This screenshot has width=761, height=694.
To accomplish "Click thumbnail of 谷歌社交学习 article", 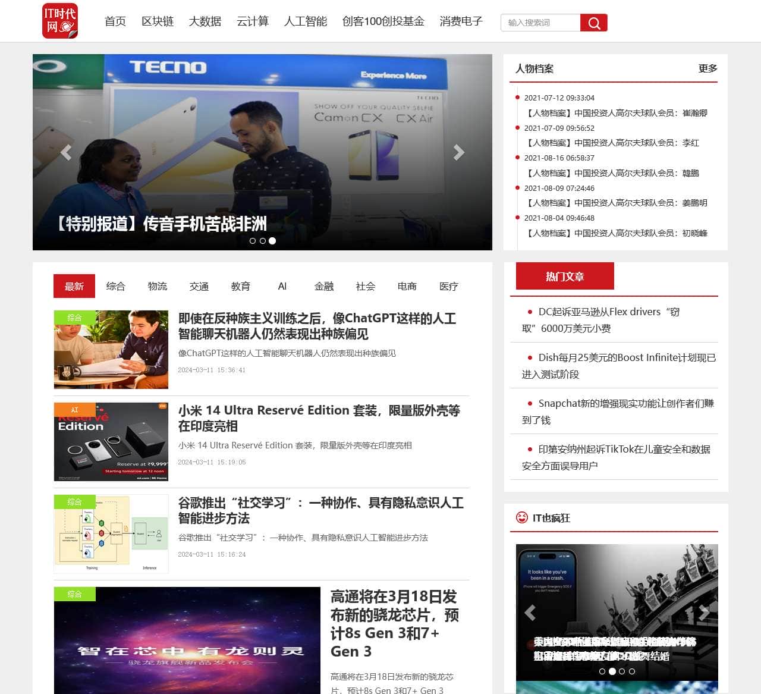I will pyautogui.click(x=111, y=534).
